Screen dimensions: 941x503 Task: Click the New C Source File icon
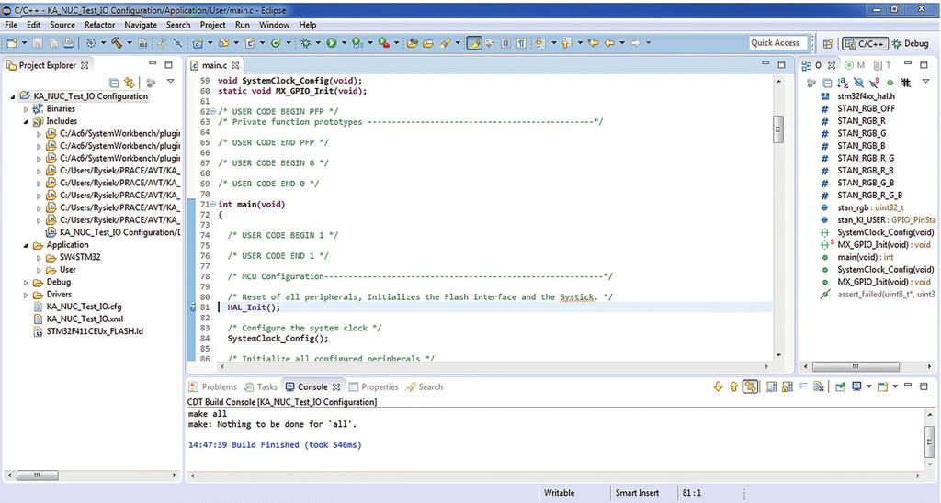(x=250, y=43)
